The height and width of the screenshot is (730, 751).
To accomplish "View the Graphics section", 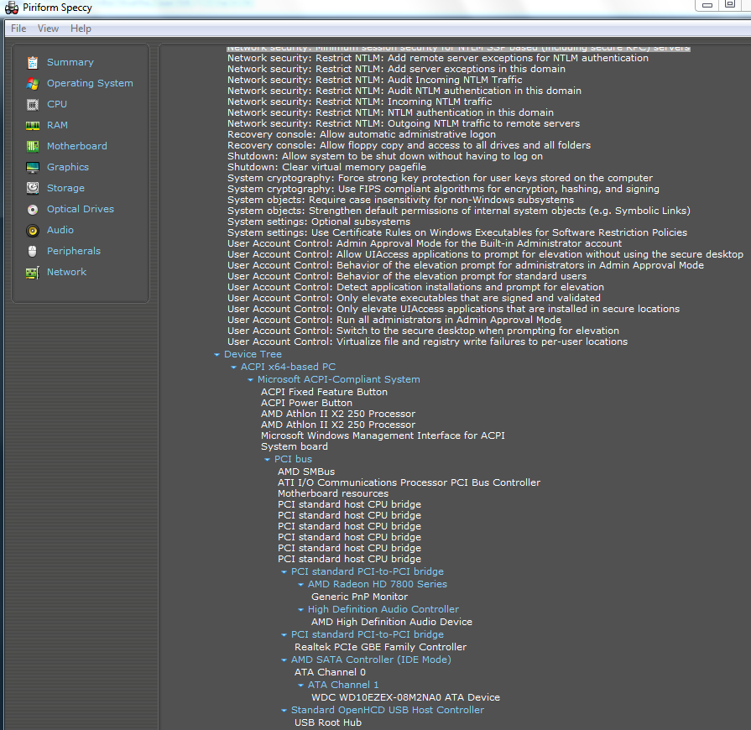I will (x=67, y=167).
